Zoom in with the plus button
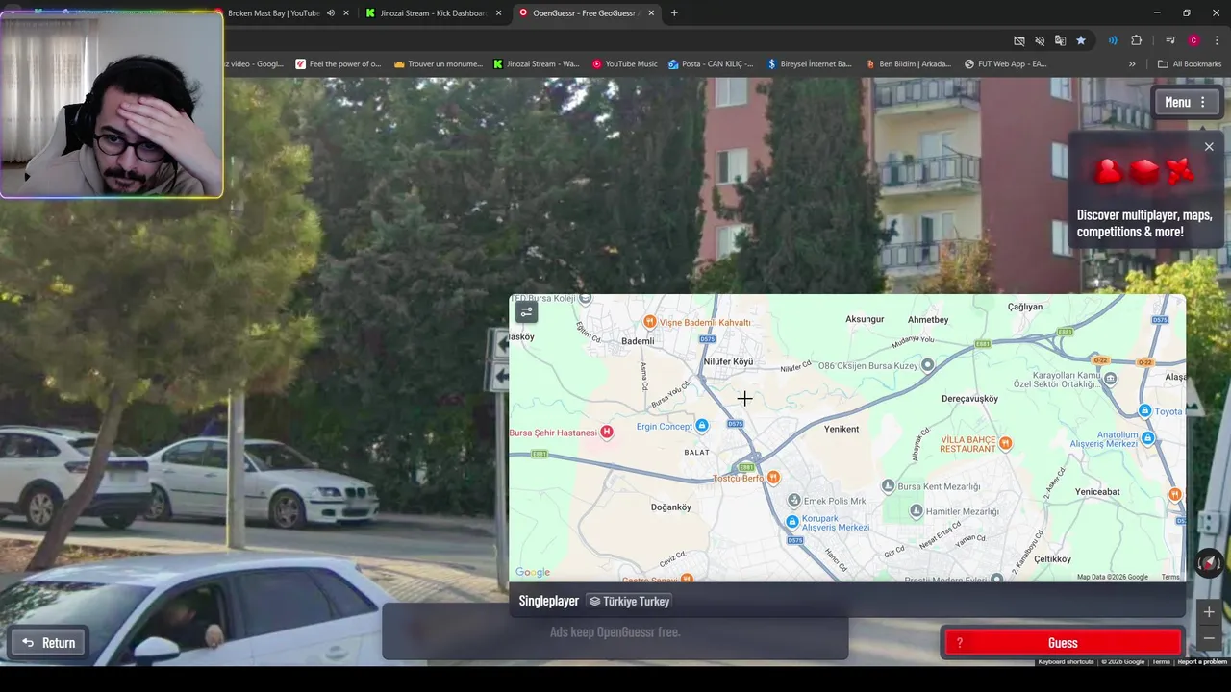The width and height of the screenshot is (1231, 692). 1209,611
